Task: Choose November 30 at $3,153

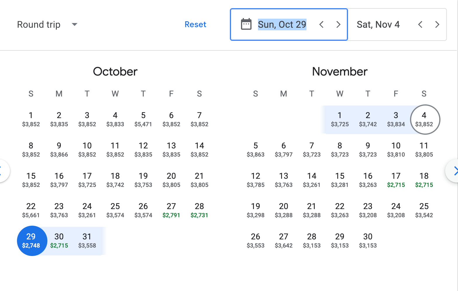Action: 368,241
